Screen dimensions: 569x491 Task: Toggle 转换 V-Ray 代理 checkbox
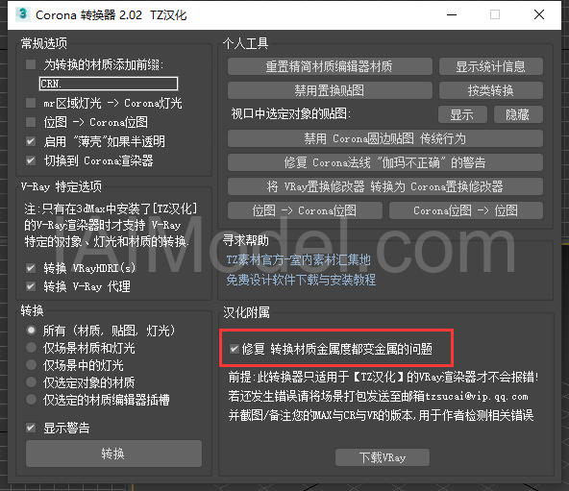(31, 286)
